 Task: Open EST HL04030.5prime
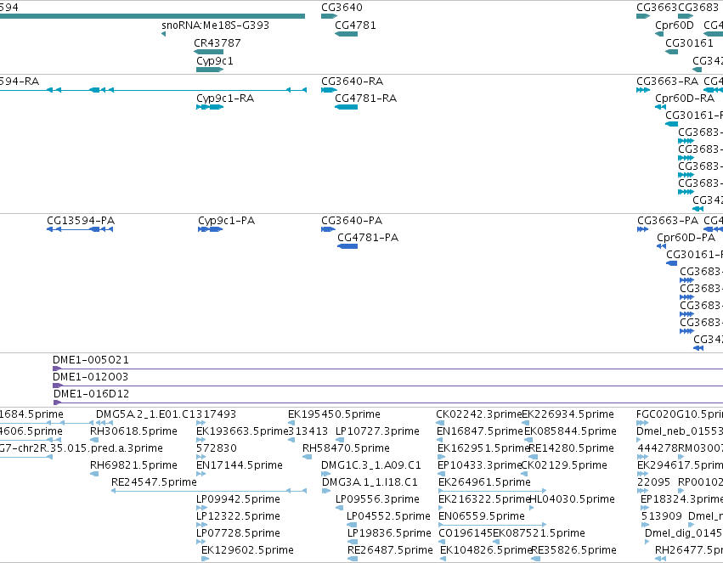572,499
